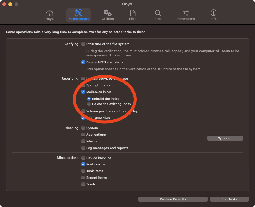Select Rebuild the index radio button
This screenshot has height=207, width=255.
tap(89, 99)
